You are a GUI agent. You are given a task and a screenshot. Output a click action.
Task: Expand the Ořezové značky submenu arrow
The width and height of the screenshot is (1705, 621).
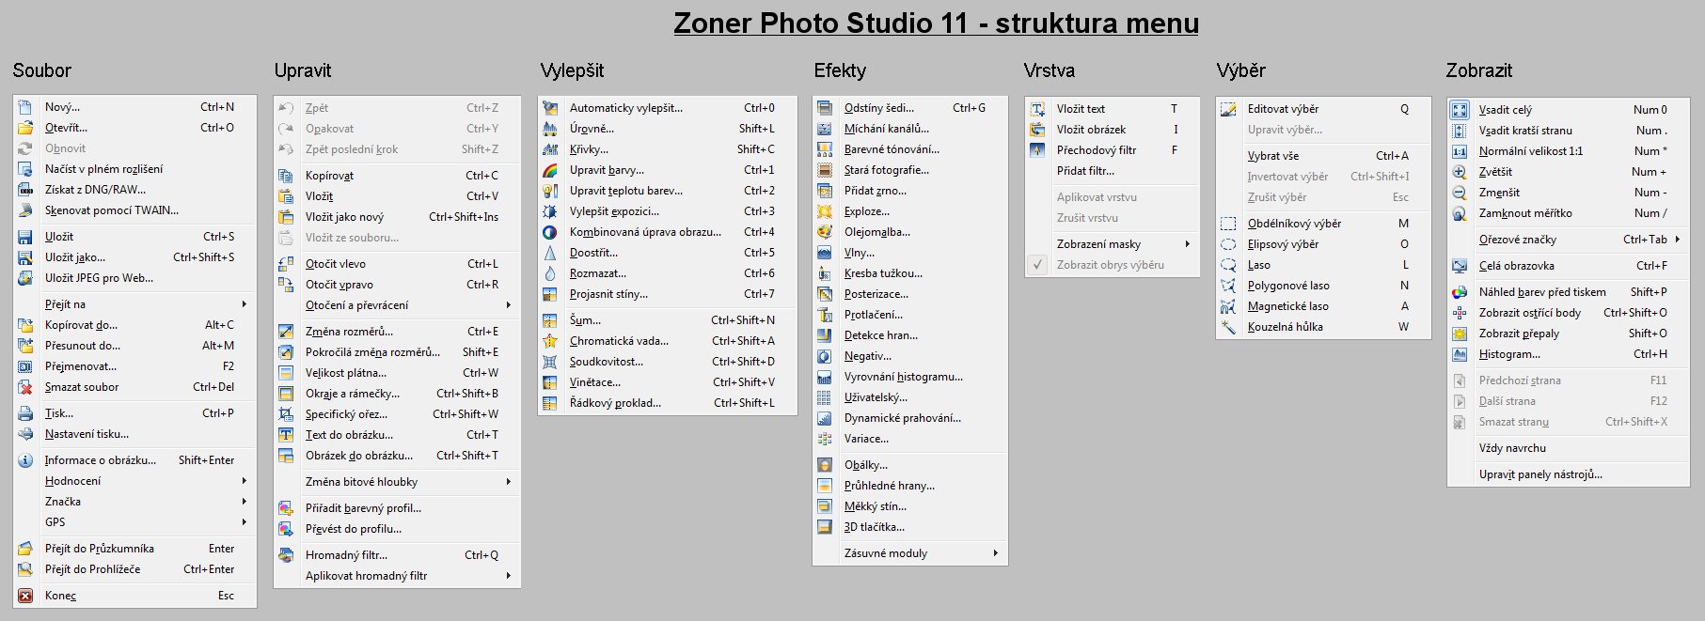point(1678,240)
